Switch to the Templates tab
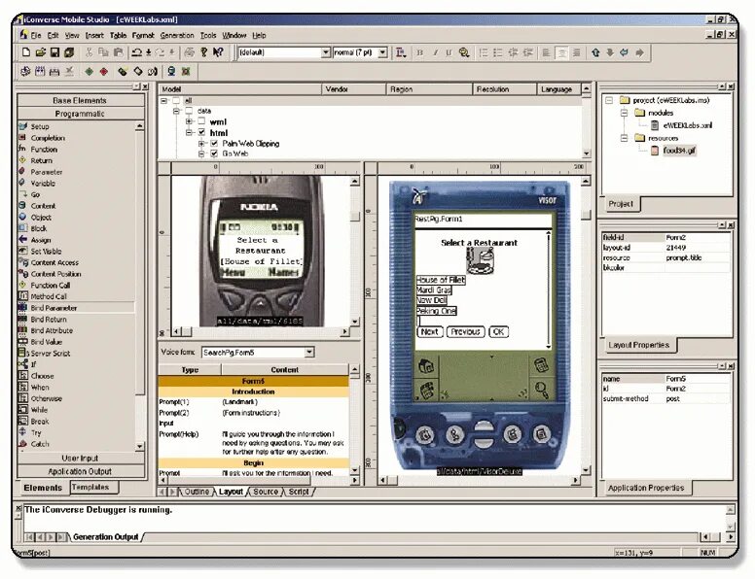 [x=90, y=487]
